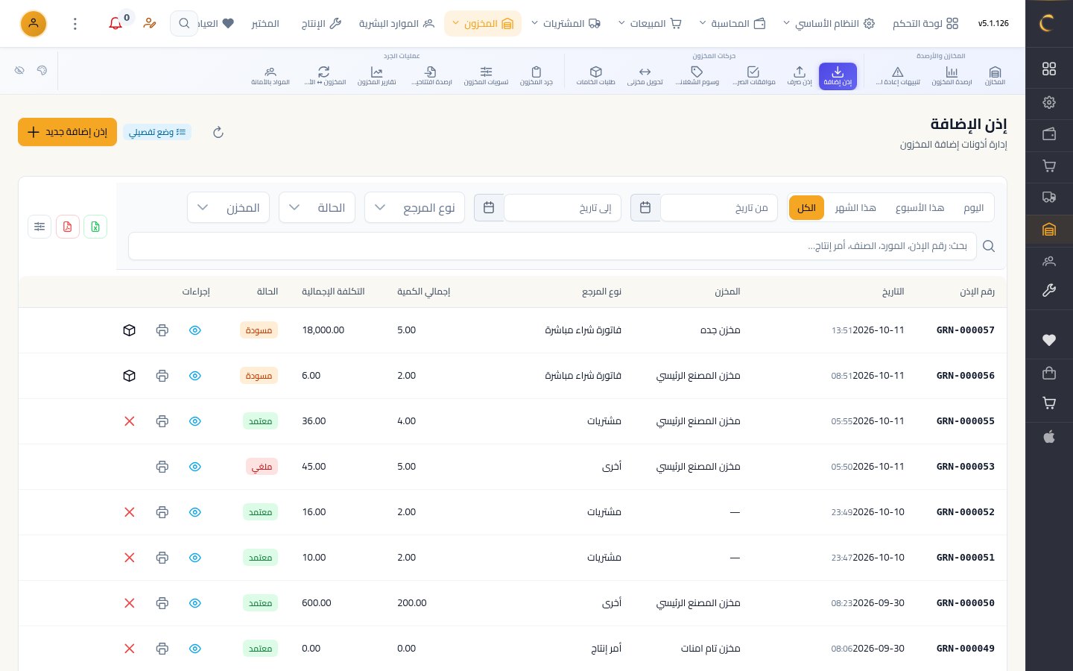Cancel permit GRN-000052 with the red X
Image resolution: width=1073 pixels, height=671 pixels.
[130, 512]
